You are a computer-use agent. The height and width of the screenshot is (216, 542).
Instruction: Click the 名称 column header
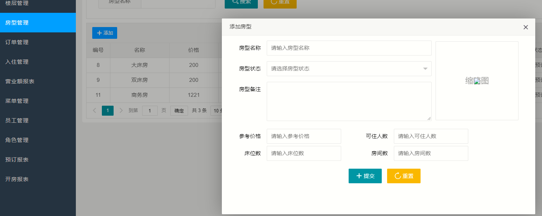coord(140,50)
